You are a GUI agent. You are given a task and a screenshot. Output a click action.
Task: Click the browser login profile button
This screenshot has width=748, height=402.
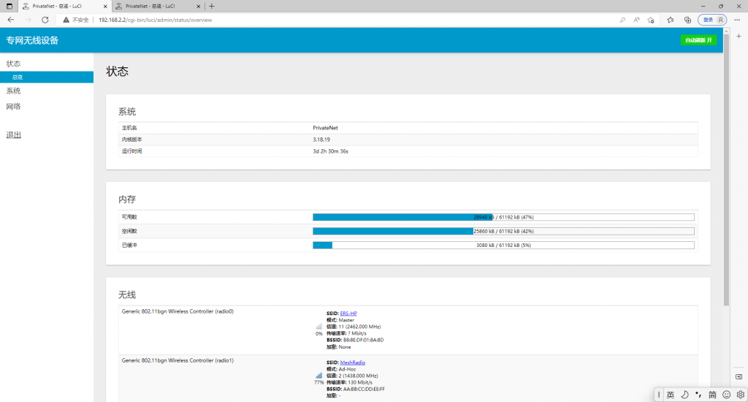point(713,20)
